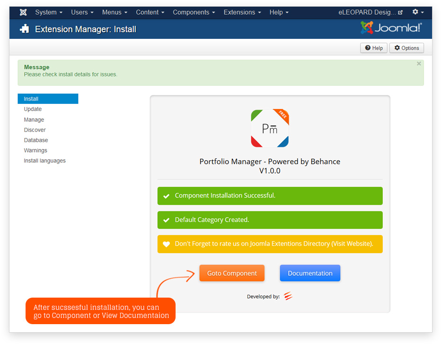
Task: Expand the System menu
Action: (48, 12)
